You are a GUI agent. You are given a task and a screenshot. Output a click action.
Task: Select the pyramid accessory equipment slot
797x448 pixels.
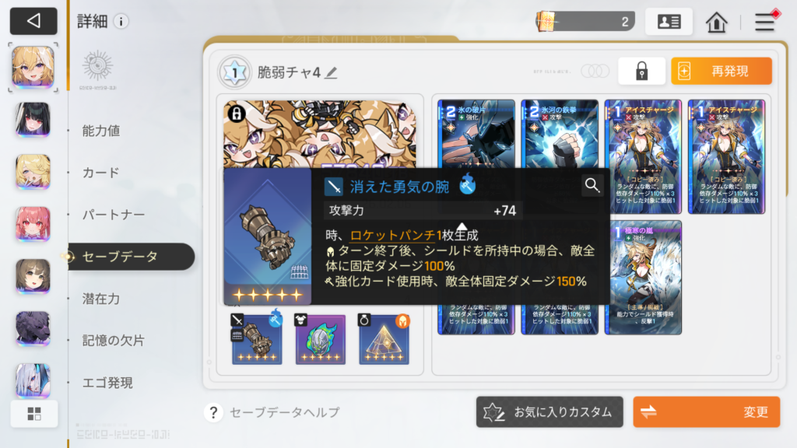[x=384, y=339]
